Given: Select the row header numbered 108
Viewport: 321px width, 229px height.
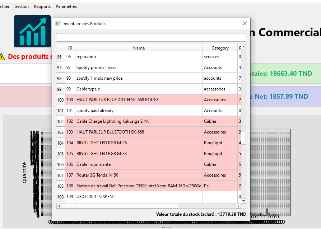Looking at the screenshot, I should [61, 186].
